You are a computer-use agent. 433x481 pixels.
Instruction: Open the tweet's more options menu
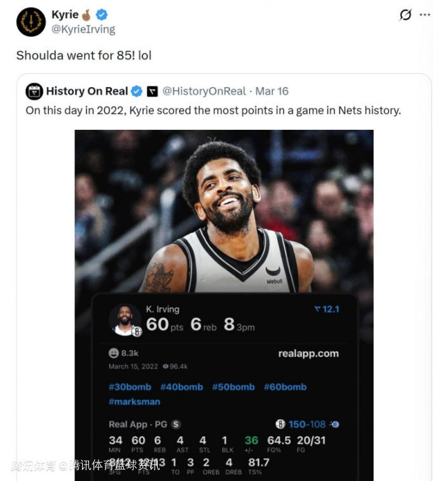[424, 15]
